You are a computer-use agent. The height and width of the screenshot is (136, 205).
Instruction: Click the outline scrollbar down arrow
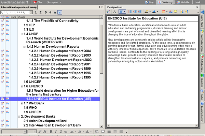(x=101, y=126)
